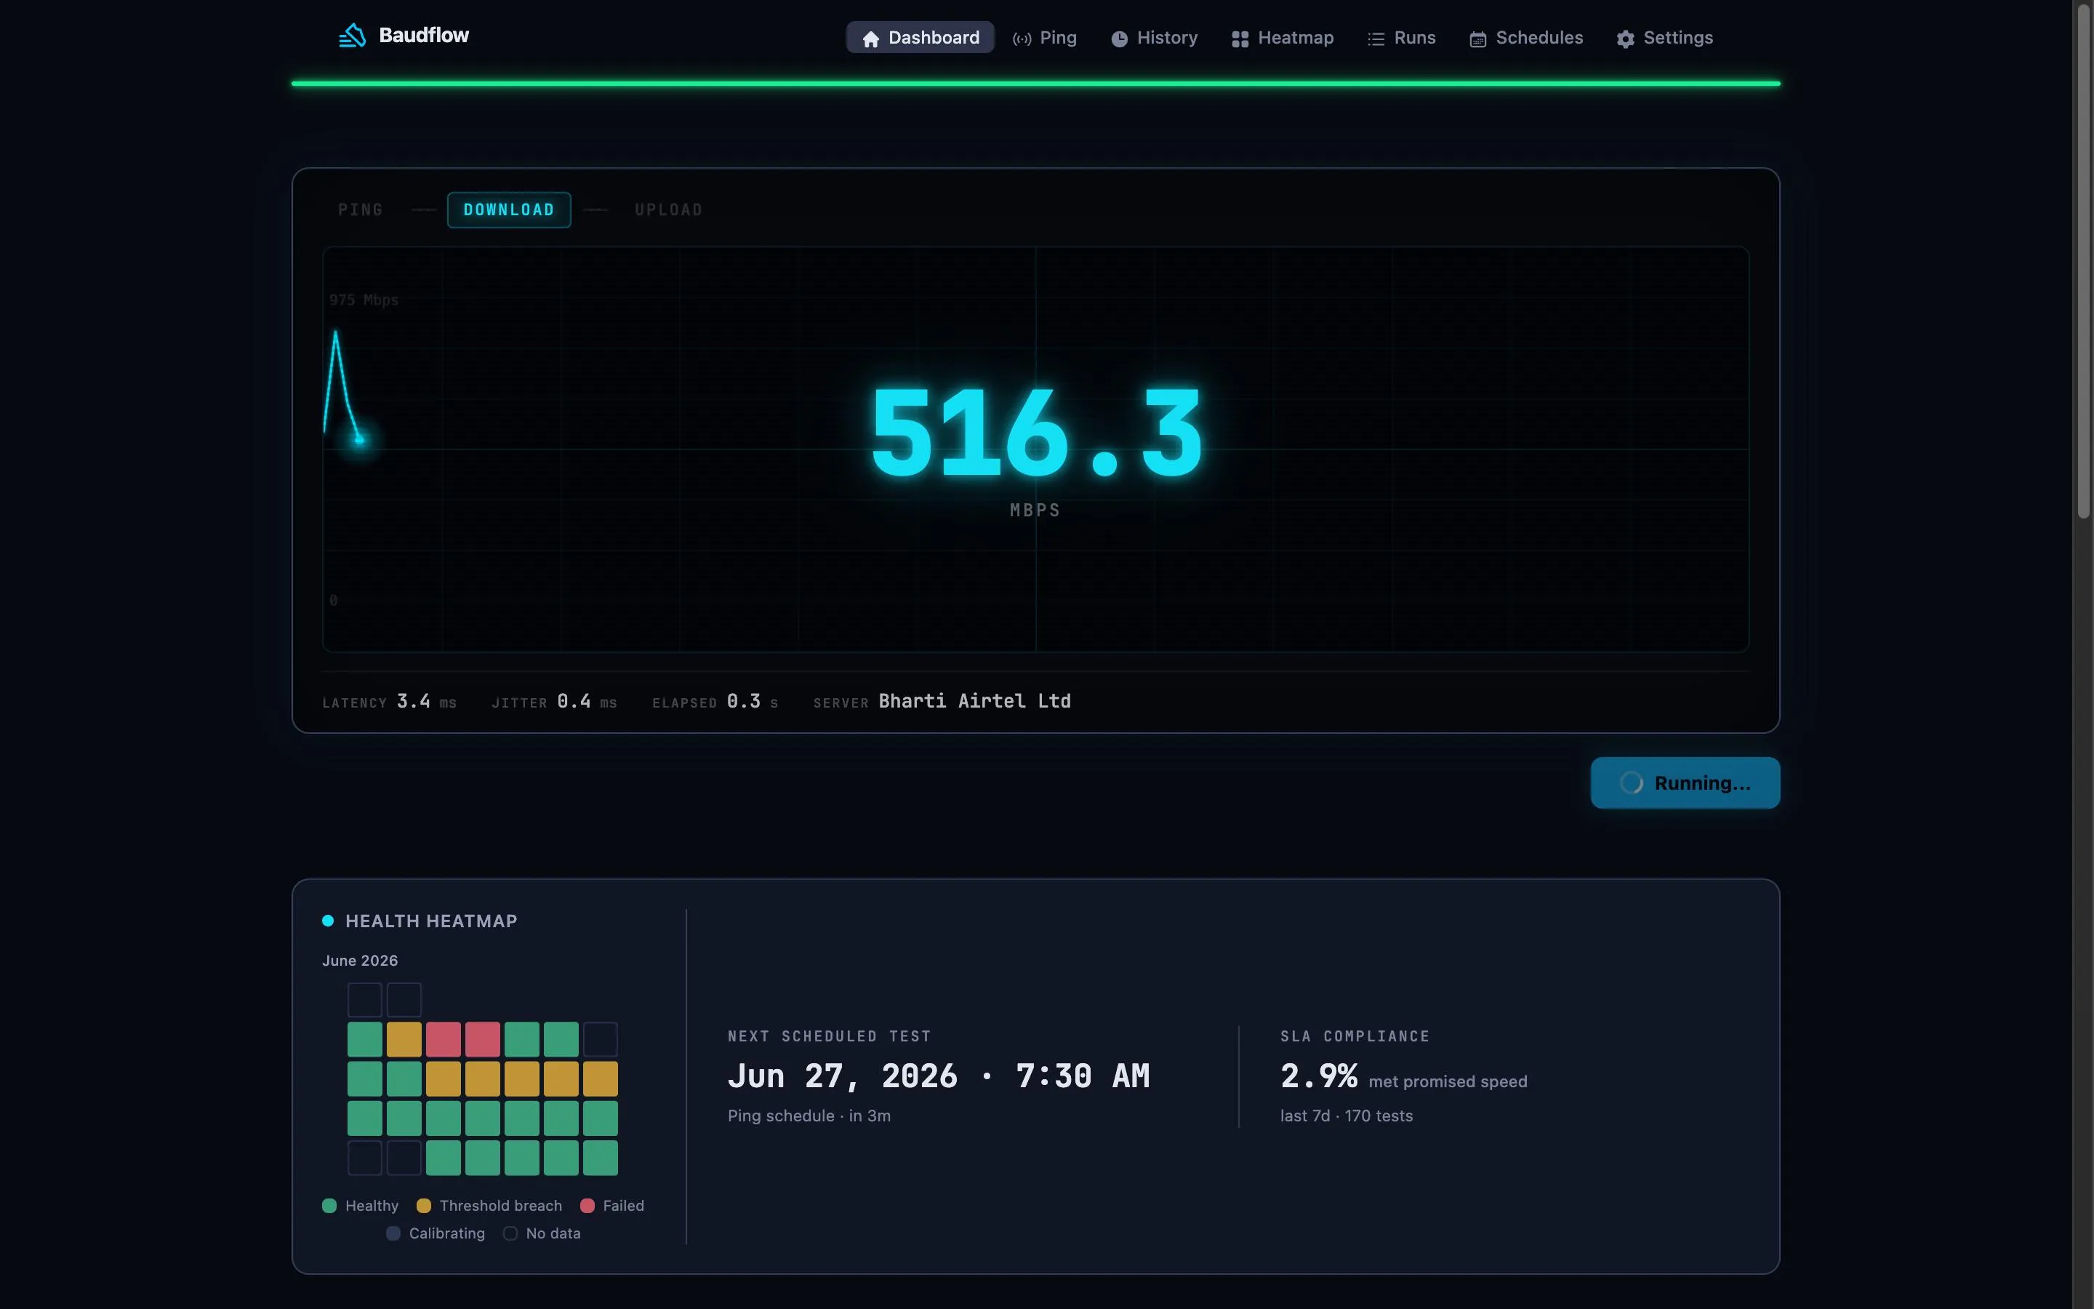Screen dimensions: 2094x1309
Task: Click the Heatmap grid icon
Action: coord(1240,39)
